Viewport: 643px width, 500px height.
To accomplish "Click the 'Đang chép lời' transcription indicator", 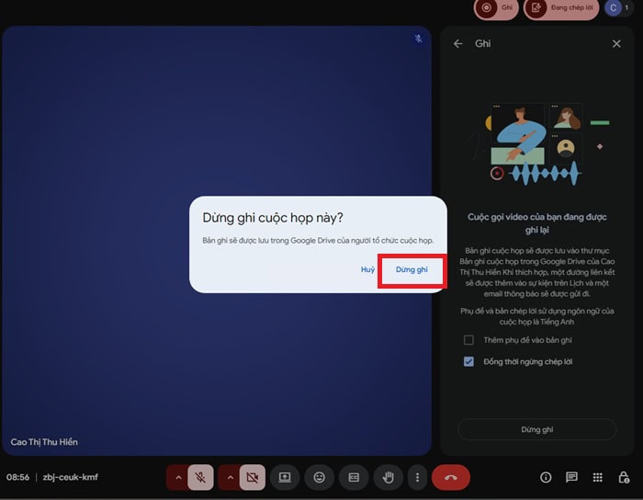I will (560, 8).
